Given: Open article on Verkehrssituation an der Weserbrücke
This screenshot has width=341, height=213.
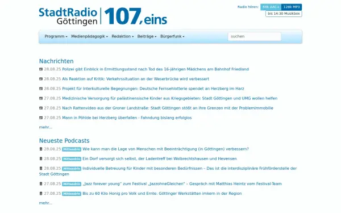Looking at the screenshot, I should pos(136,79).
